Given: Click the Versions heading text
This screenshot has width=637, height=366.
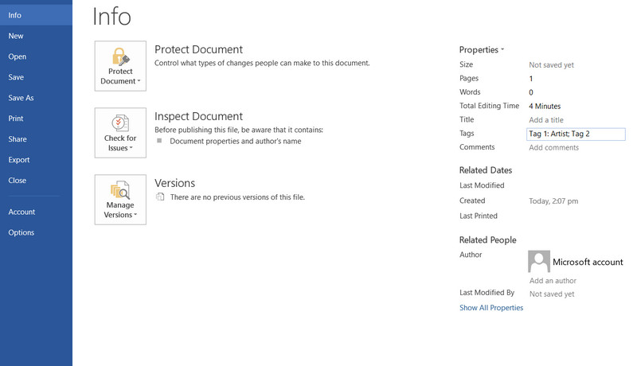Looking at the screenshot, I should (174, 183).
